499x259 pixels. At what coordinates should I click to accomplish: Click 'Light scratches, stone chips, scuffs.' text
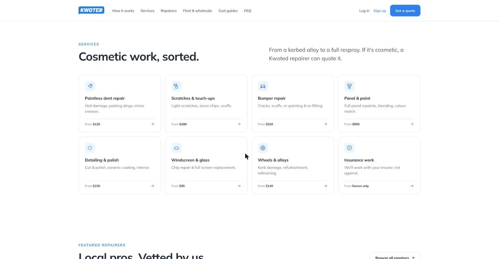point(202,106)
